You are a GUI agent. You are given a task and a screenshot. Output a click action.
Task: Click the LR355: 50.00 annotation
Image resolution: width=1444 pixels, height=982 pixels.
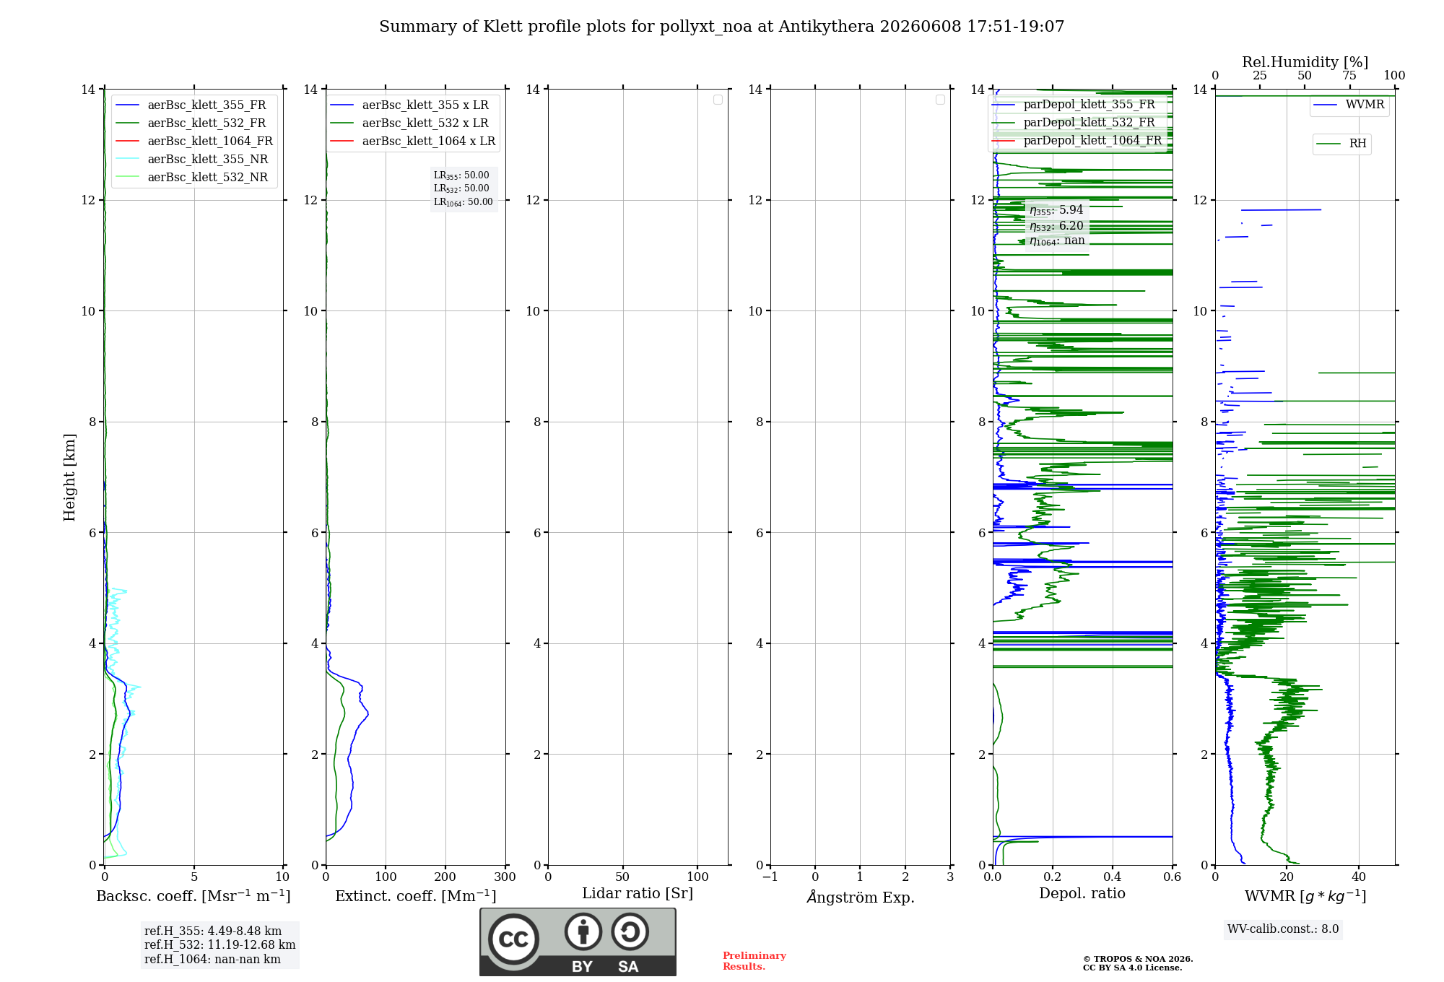(x=461, y=175)
